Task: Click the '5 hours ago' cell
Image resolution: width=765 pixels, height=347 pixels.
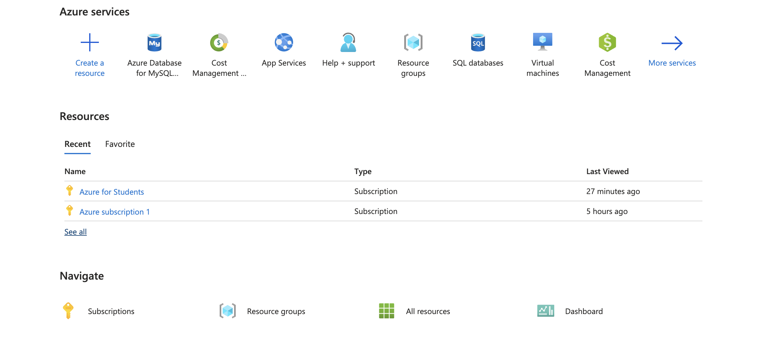Action: point(607,211)
